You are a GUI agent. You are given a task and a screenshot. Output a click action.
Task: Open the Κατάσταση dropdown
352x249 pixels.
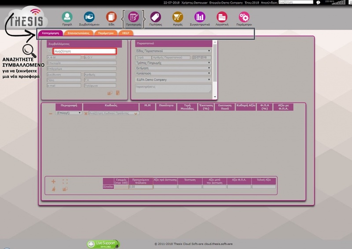[x=172, y=74]
